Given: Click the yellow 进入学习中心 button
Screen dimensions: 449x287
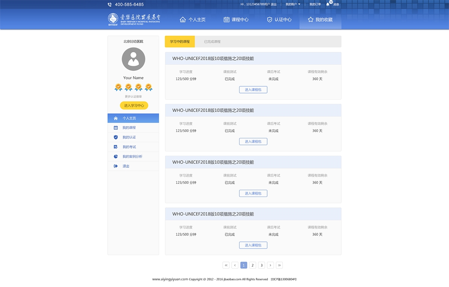Looking at the screenshot, I should pyautogui.click(x=134, y=106).
